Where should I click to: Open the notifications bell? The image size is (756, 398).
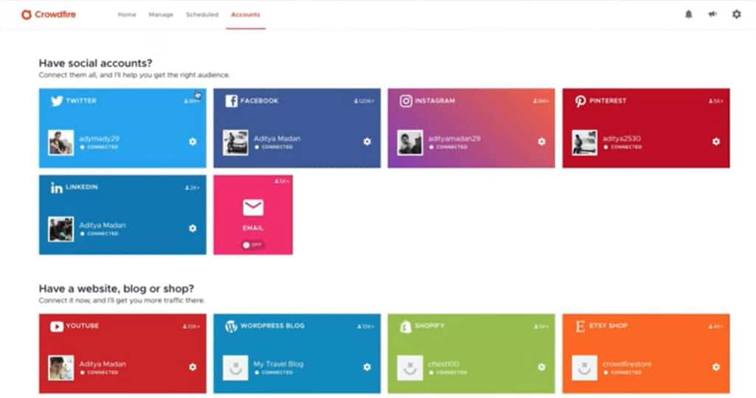click(689, 15)
